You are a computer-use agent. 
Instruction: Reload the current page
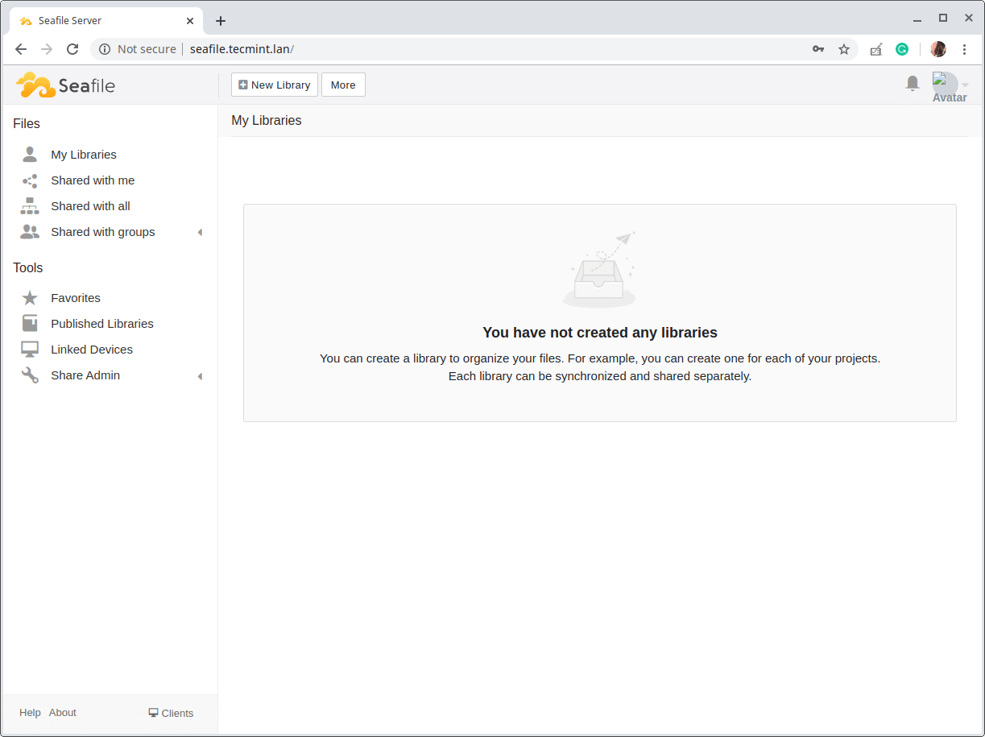72,49
